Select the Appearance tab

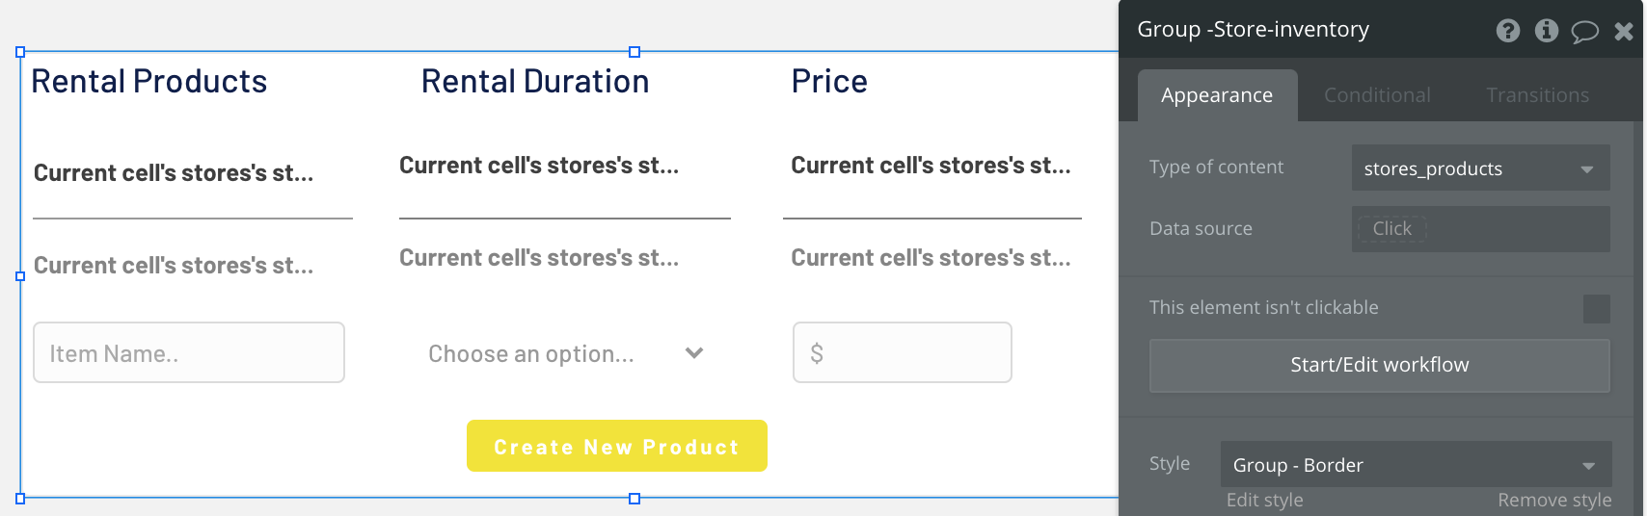click(1217, 95)
